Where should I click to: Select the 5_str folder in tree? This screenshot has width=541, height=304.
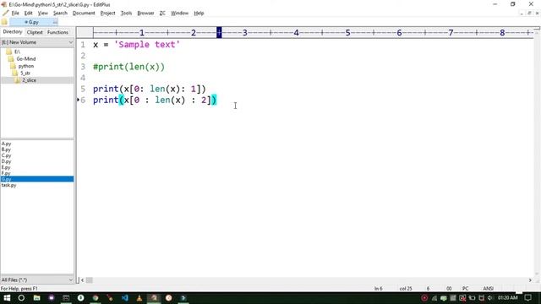coord(25,73)
